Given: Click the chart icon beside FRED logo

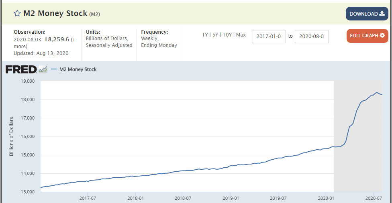Looking at the screenshot, I should click(x=43, y=69).
